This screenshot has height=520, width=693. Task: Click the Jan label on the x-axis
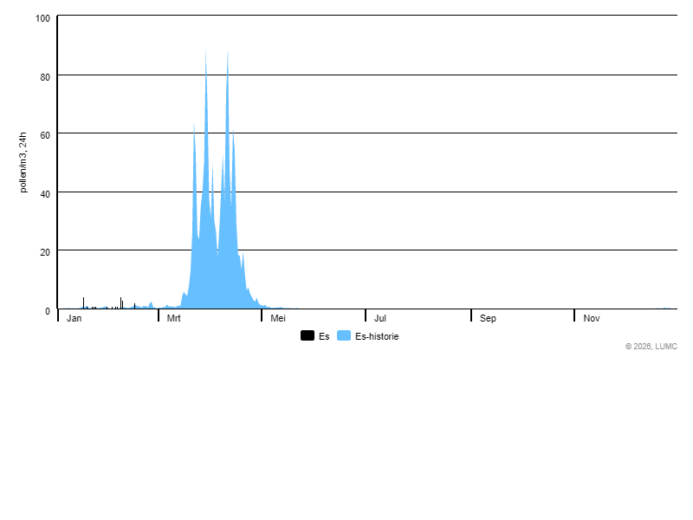coord(74,319)
